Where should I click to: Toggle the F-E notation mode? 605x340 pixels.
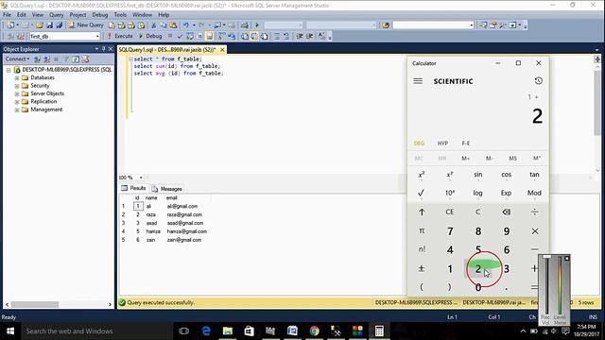[x=466, y=143]
